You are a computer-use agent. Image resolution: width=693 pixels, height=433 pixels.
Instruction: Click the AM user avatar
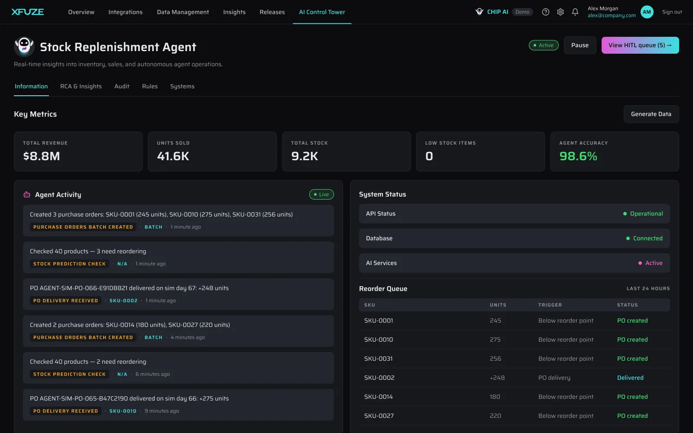(647, 12)
